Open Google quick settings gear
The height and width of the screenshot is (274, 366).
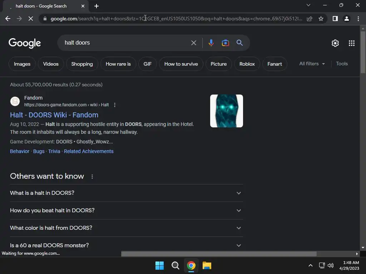[335, 43]
